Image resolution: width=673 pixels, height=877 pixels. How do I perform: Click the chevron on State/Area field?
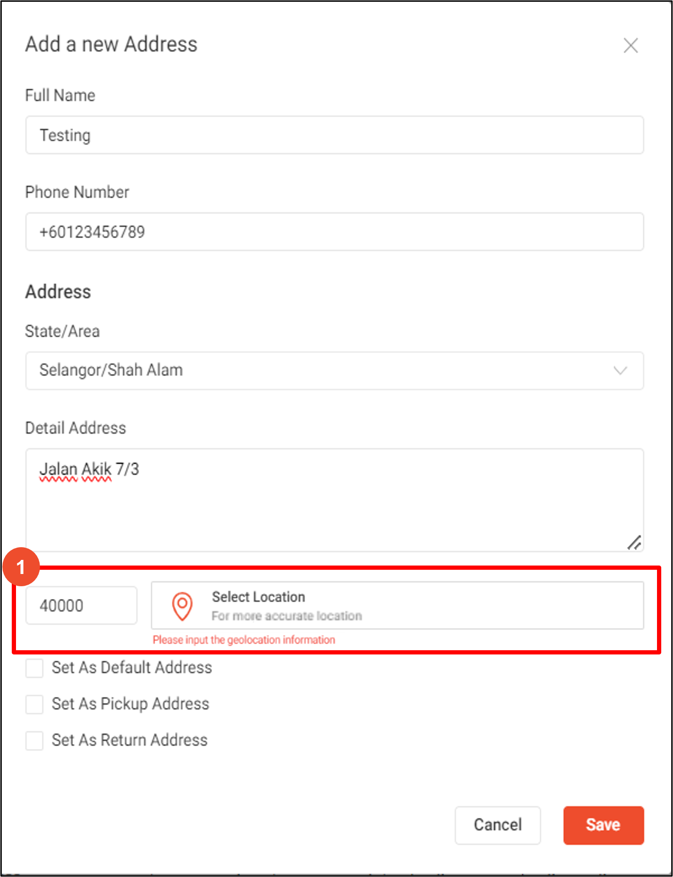(620, 371)
